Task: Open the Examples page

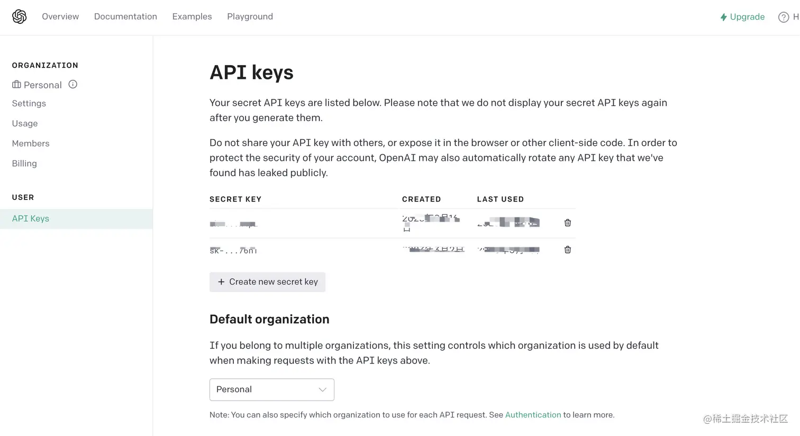Action: point(192,16)
